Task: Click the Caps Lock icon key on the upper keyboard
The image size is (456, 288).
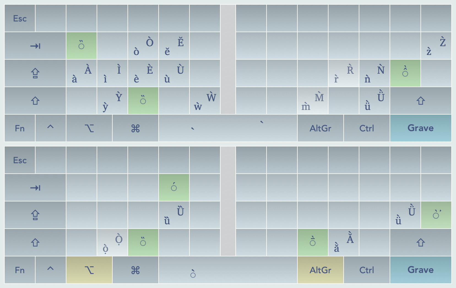Action: 35,73
